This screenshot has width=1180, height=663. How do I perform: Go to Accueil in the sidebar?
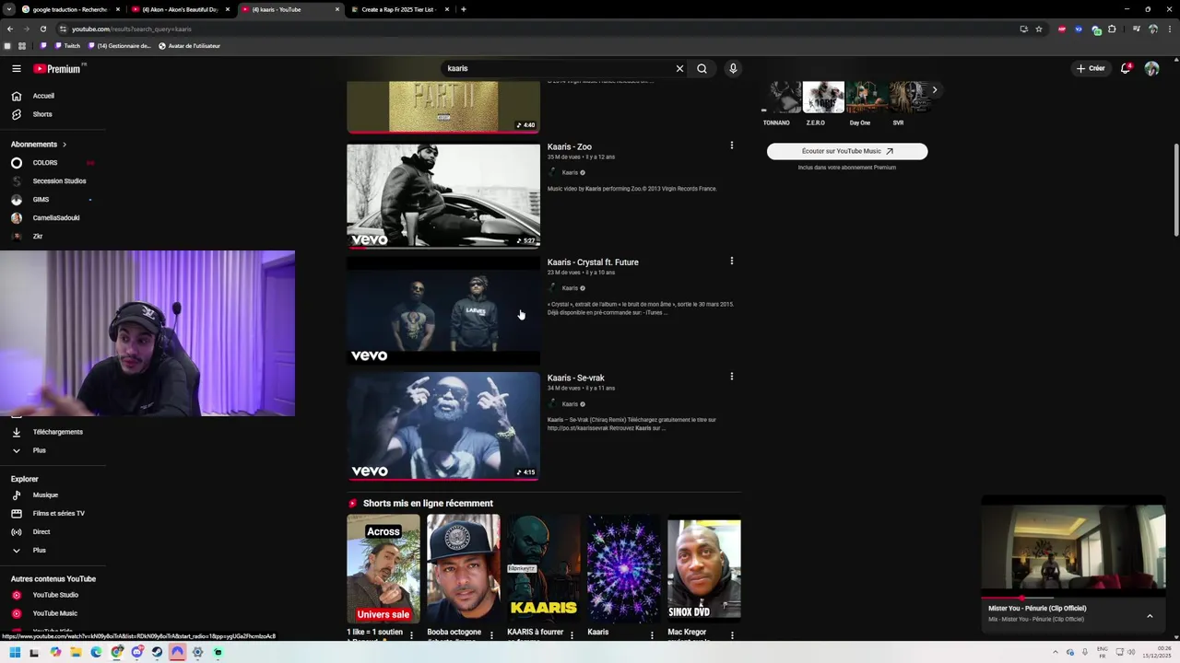(43, 96)
